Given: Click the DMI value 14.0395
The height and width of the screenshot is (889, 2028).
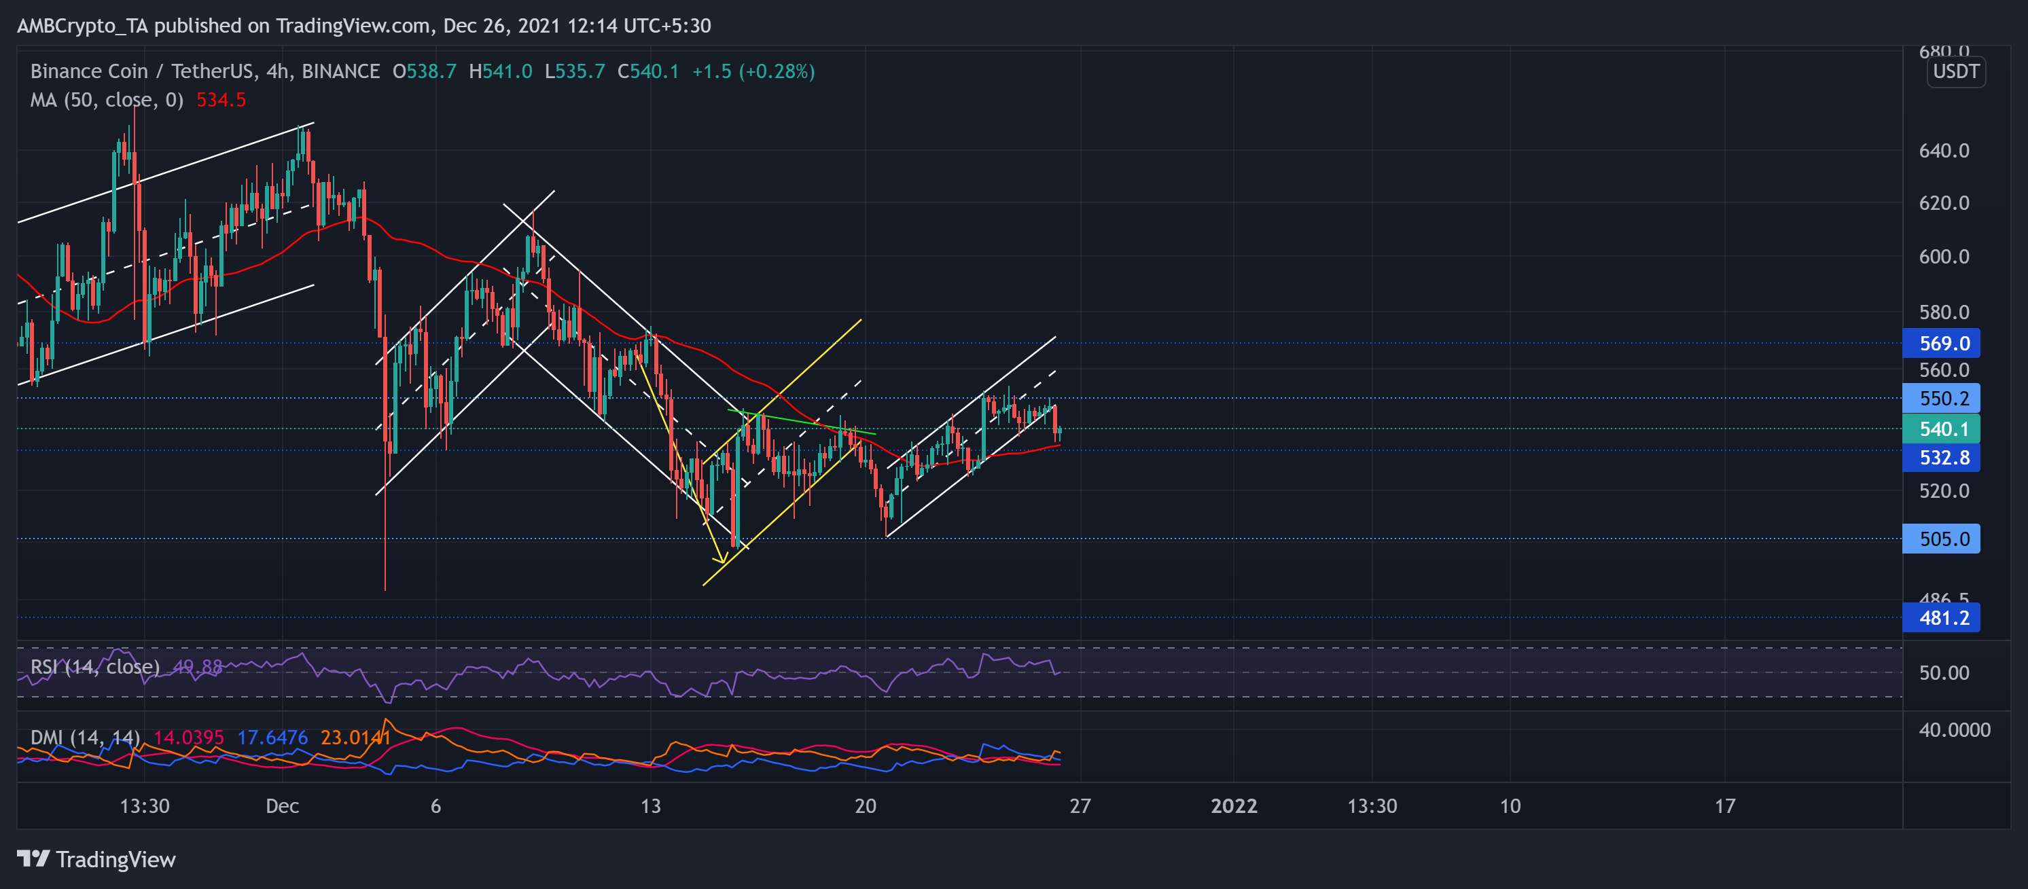Looking at the screenshot, I should pos(189,737).
